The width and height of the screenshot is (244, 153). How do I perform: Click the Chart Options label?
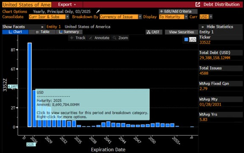14,11
